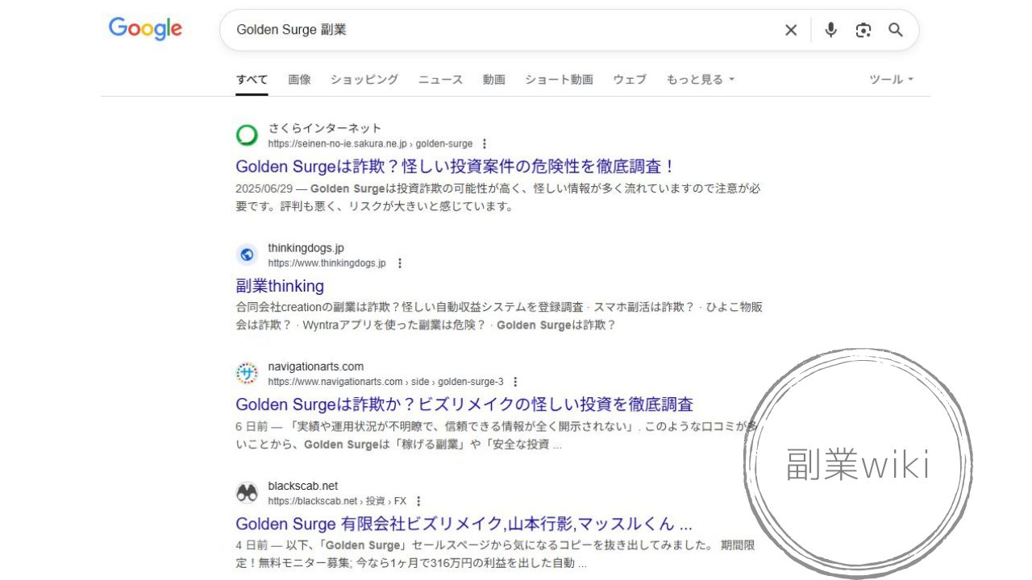
Task: Click the magnifying glass search icon
Action: click(x=896, y=30)
